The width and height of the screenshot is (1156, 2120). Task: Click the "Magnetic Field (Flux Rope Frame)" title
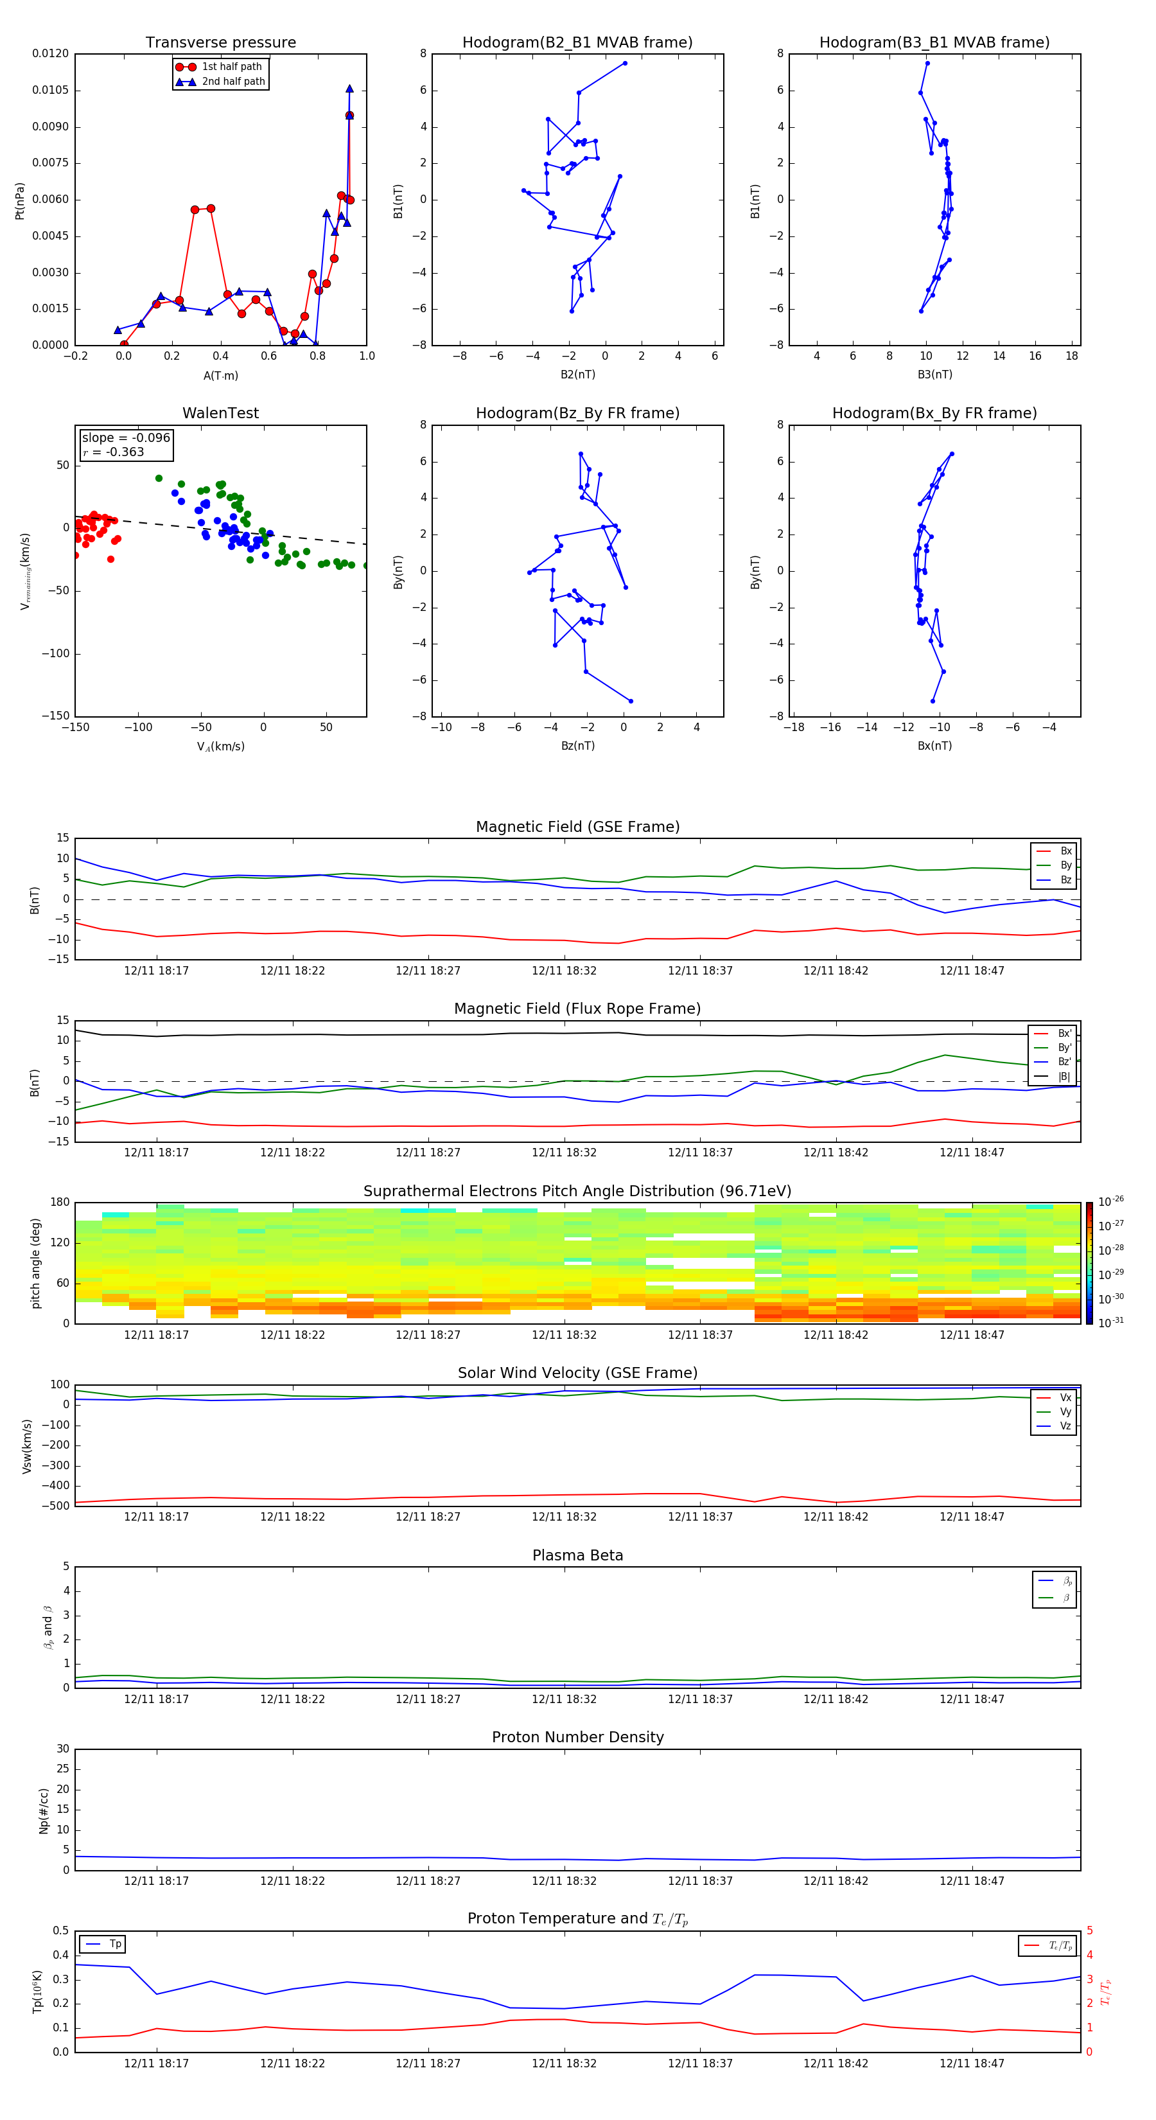pyautogui.click(x=577, y=1009)
